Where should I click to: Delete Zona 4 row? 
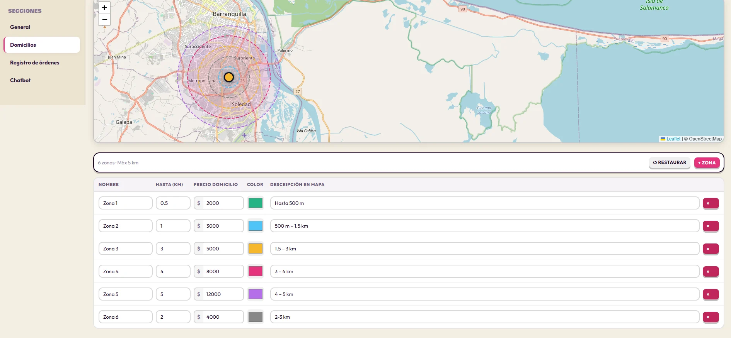(x=711, y=272)
